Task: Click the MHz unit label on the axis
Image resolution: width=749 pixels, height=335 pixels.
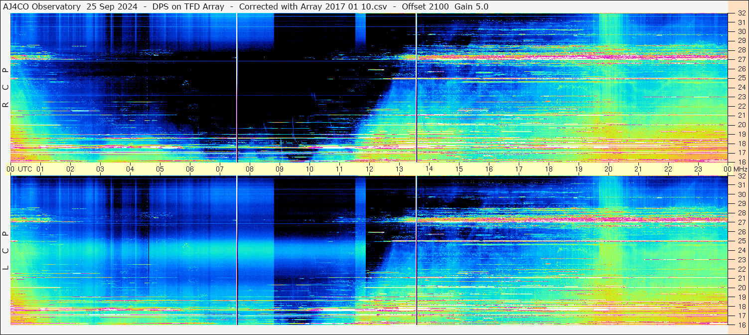Action: tap(740, 169)
